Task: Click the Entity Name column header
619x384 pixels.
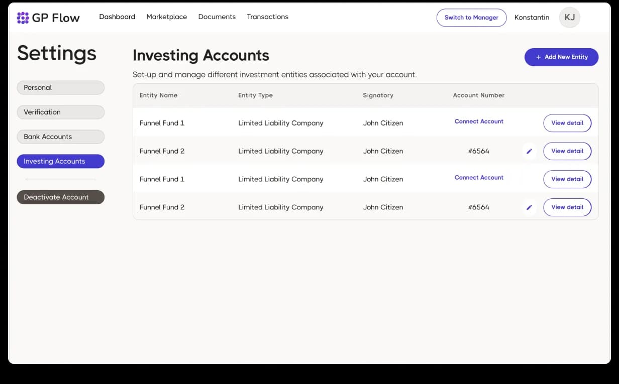Action: (158, 95)
